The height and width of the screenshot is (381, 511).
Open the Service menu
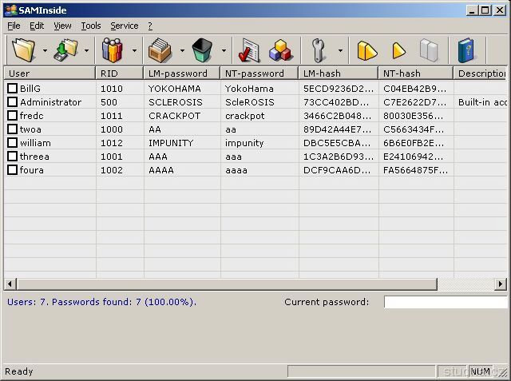click(x=124, y=26)
